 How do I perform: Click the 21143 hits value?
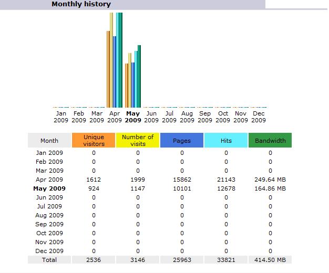click(x=226, y=180)
